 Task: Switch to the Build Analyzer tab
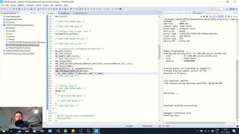pos(212,13)
